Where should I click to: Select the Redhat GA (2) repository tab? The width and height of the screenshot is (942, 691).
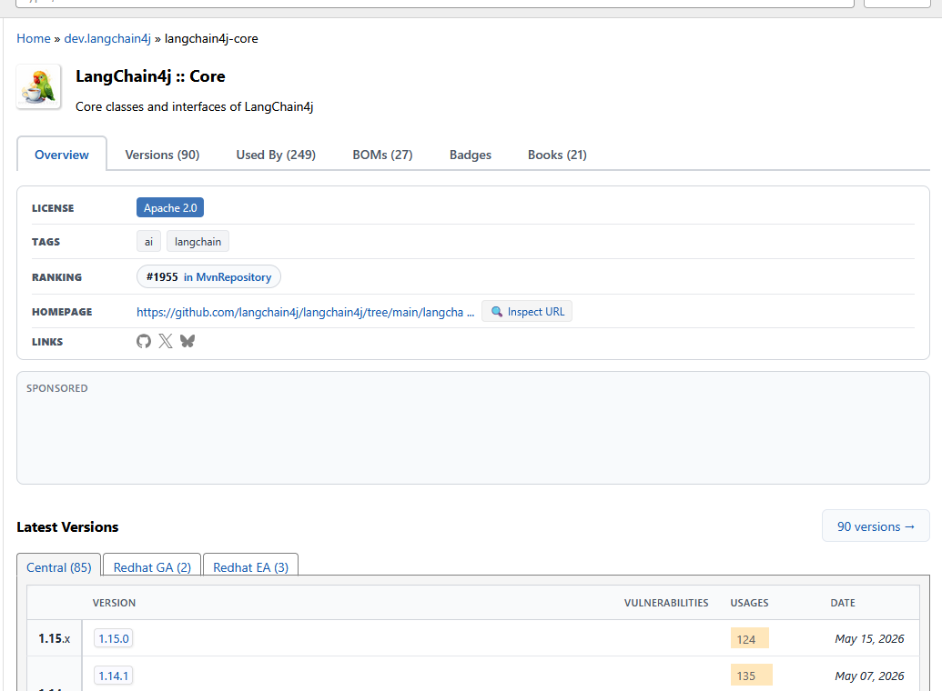tap(152, 567)
